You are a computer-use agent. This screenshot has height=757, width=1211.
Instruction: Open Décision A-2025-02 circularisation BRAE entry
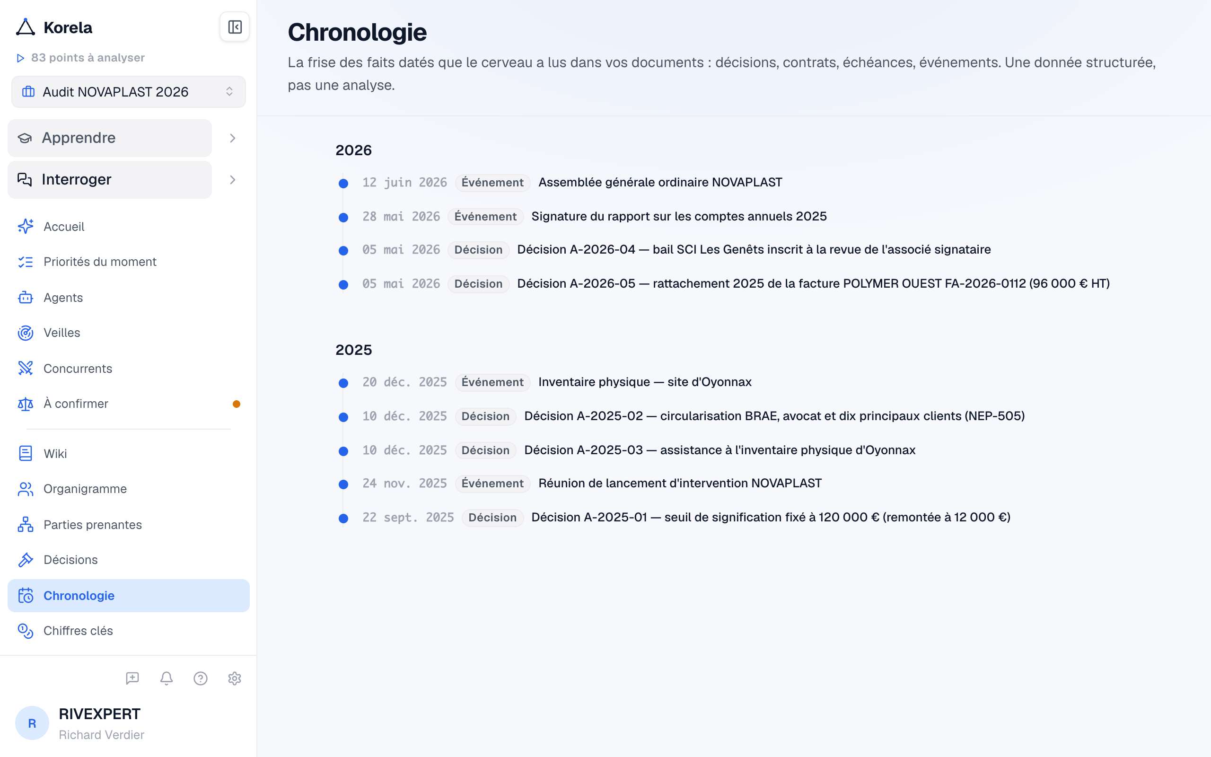pos(775,416)
